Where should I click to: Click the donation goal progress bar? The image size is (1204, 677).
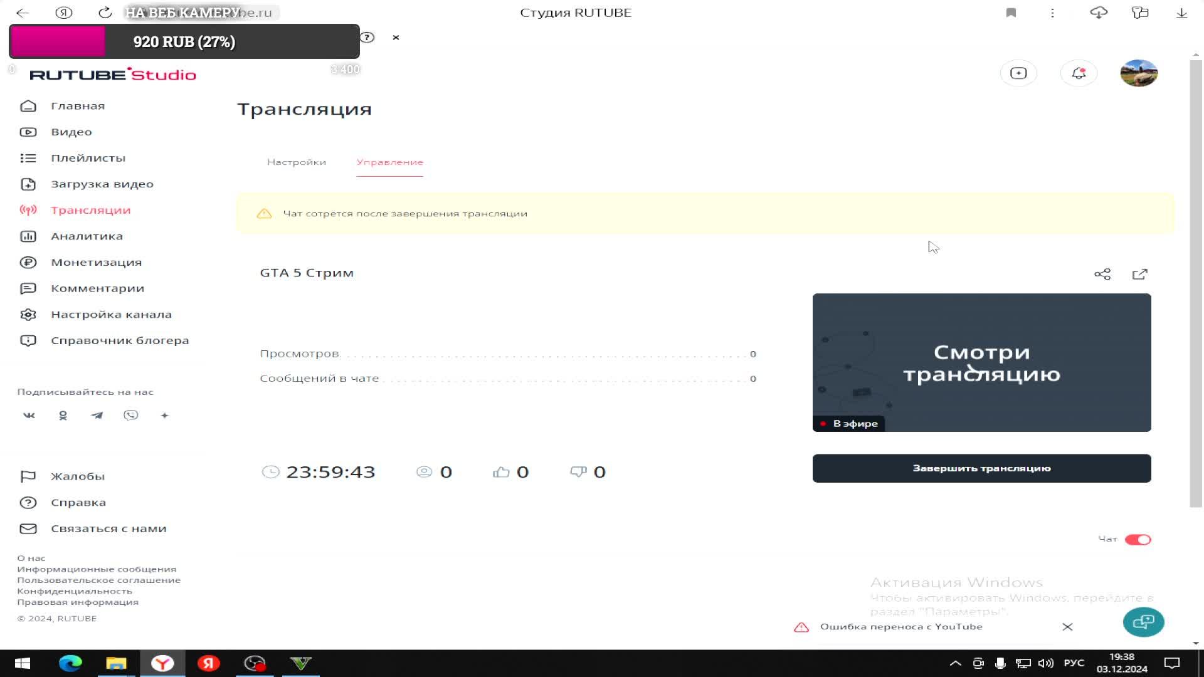click(x=184, y=41)
